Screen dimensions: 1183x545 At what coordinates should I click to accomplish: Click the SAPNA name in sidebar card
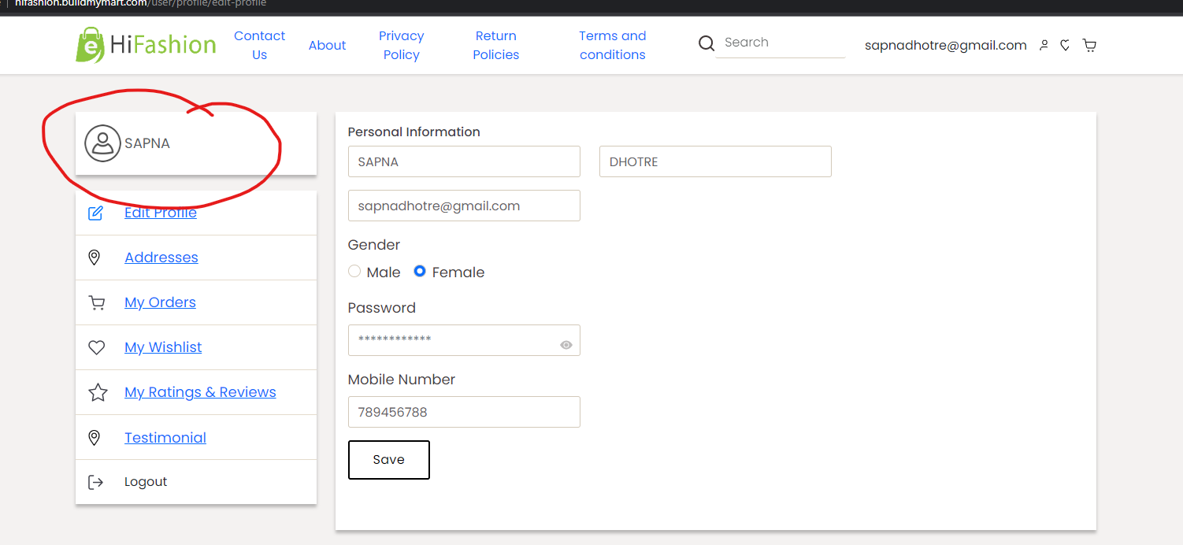pyautogui.click(x=147, y=143)
